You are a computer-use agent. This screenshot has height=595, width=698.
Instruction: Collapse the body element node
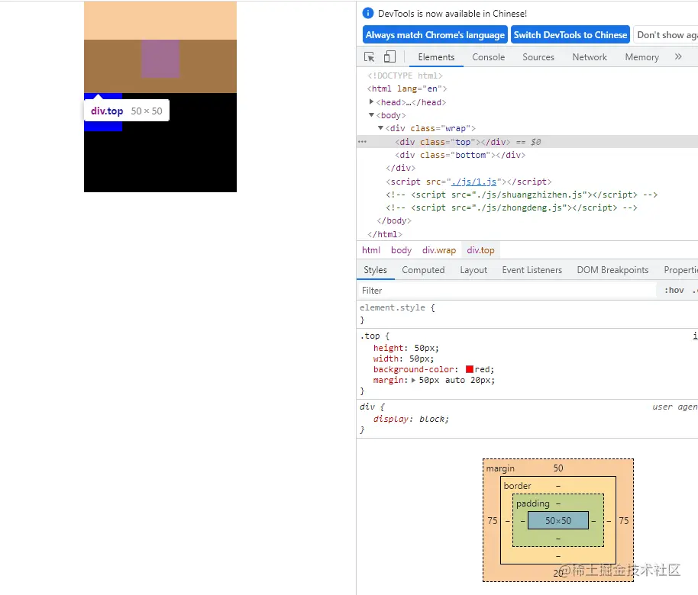point(371,114)
